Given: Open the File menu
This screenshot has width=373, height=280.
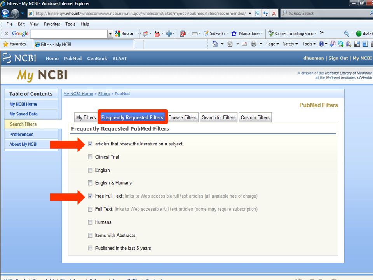Looking at the screenshot, I should click(9, 24).
